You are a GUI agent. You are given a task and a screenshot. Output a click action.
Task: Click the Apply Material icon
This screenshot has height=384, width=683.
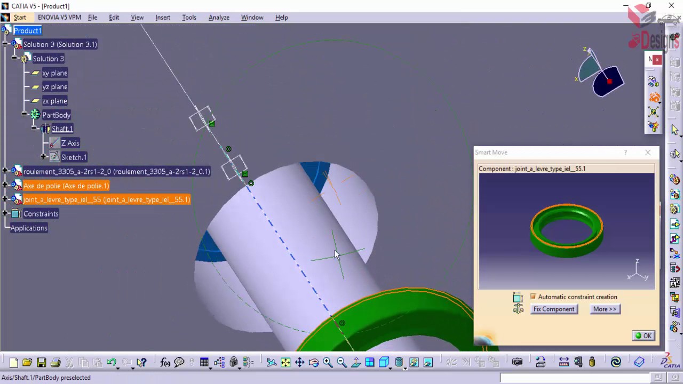639,362
